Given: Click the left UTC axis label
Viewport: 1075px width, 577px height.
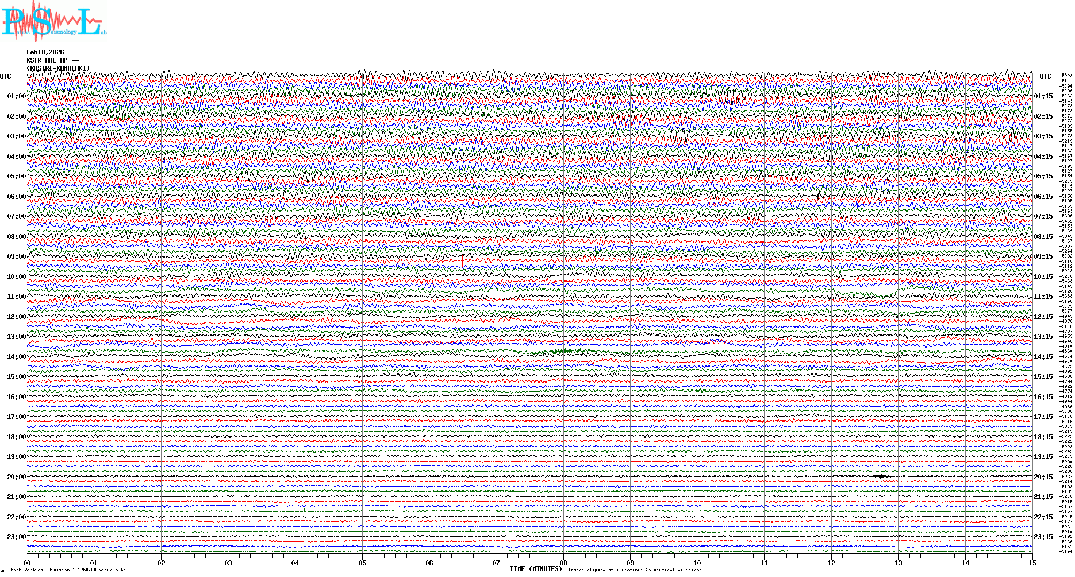Looking at the screenshot, I should [5, 76].
